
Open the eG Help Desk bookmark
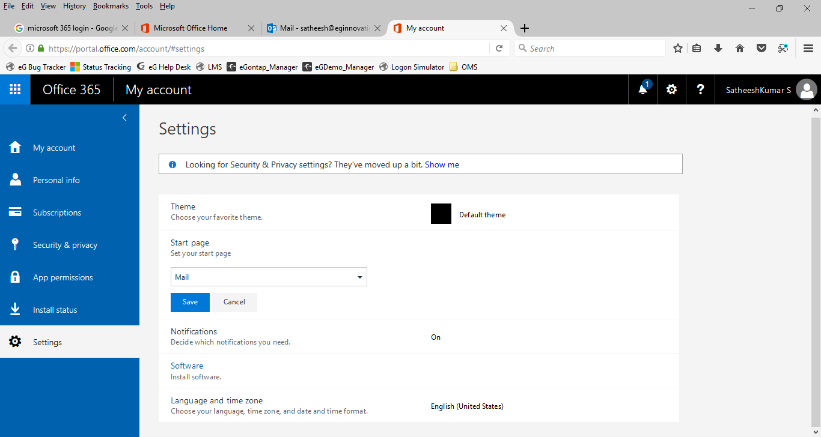click(x=164, y=67)
